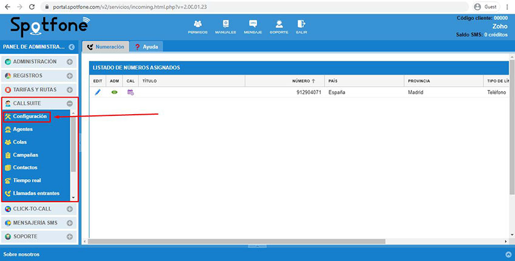Expand the Mensajería SMS section

pos(70,223)
